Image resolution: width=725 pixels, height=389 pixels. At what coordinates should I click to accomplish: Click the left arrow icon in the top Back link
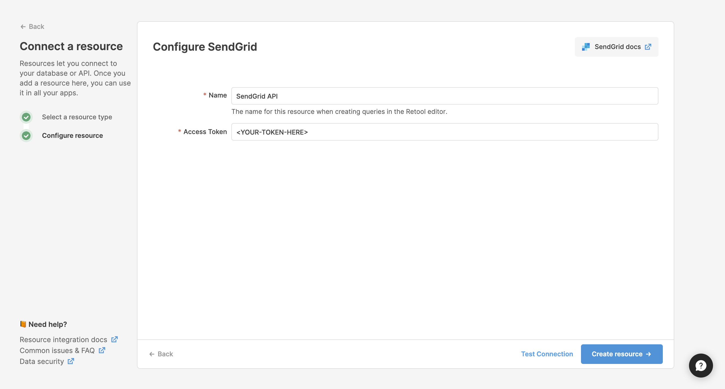click(23, 27)
